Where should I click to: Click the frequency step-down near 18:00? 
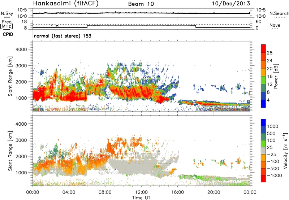pyautogui.click(x=196, y=26)
